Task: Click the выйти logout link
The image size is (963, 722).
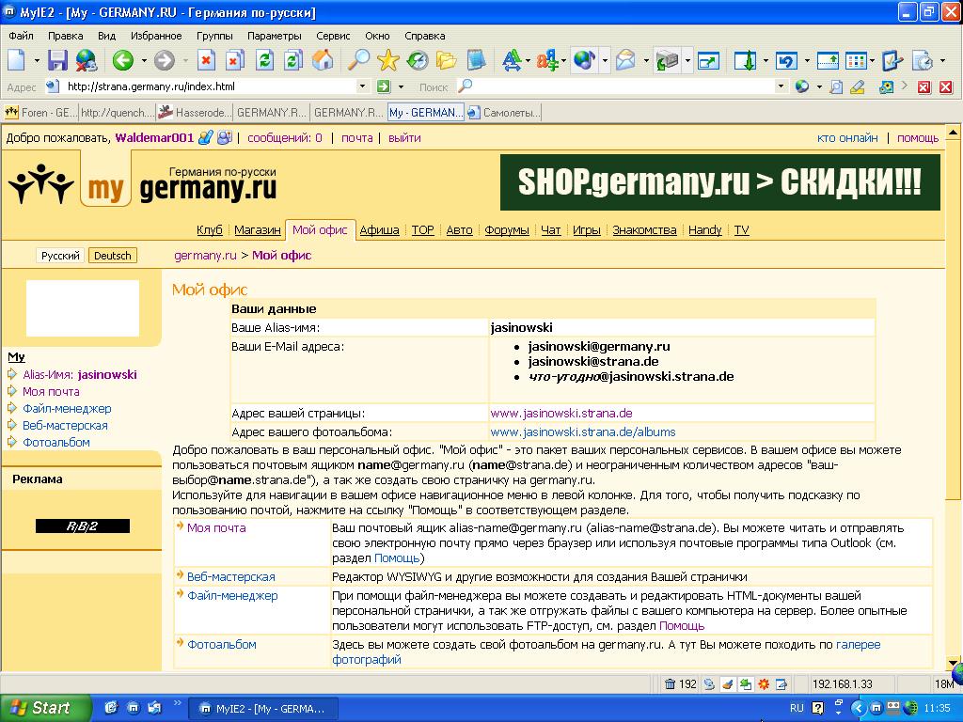Action: pyautogui.click(x=404, y=137)
